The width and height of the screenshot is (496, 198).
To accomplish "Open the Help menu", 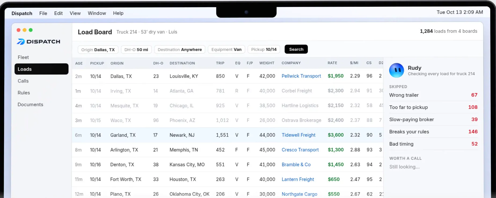I will [118, 13].
